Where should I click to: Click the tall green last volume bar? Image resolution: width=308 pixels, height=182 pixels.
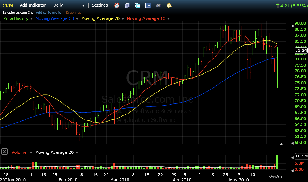(277, 162)
